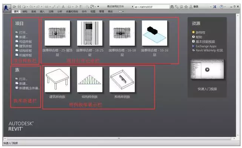Switch to the 协作 ribbon tab
Viewport: 242px width, 148px height.
click(x=84, y=11)
